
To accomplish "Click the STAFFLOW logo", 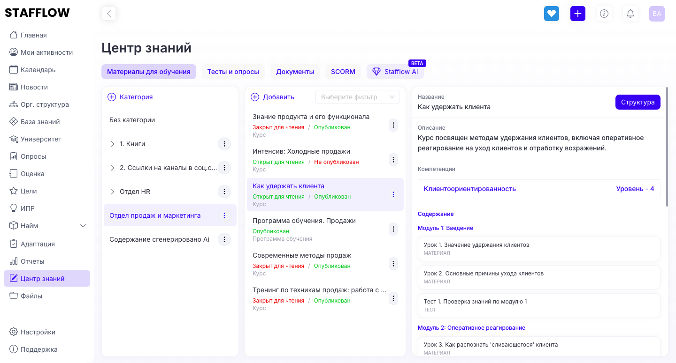I will 38,13.
